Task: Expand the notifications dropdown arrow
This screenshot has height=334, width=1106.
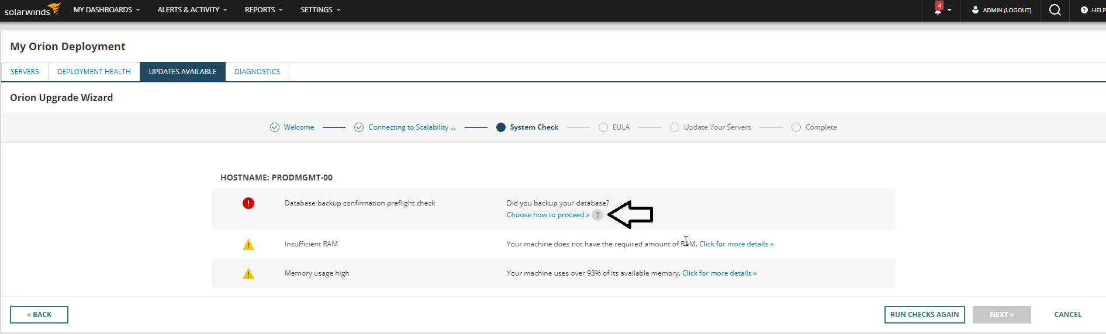Action: coord(949,10)
